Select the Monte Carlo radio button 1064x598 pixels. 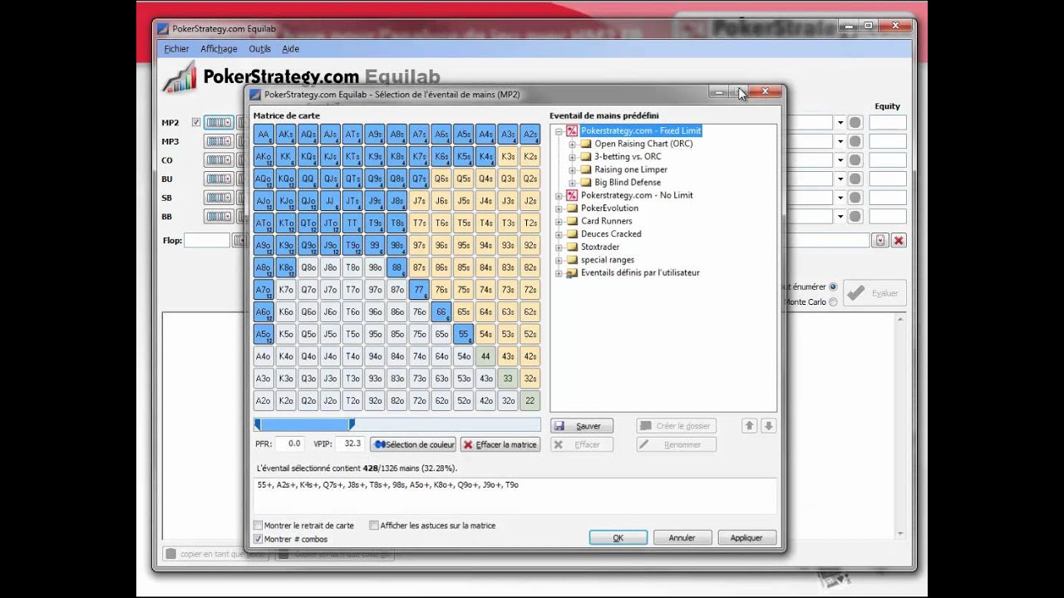coord(833,302)
